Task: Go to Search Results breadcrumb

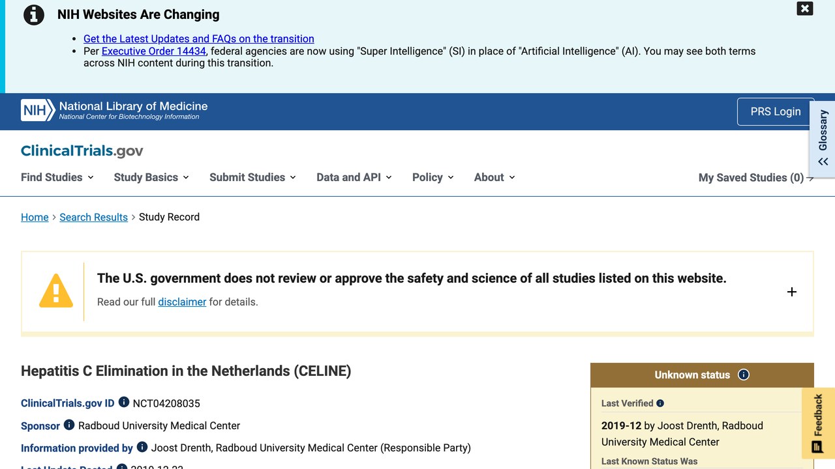Action: [93, 217]
